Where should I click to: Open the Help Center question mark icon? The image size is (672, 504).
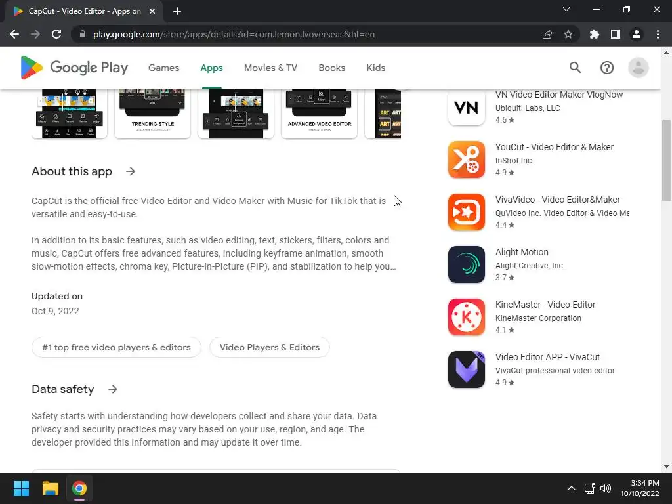click(607, 68)
